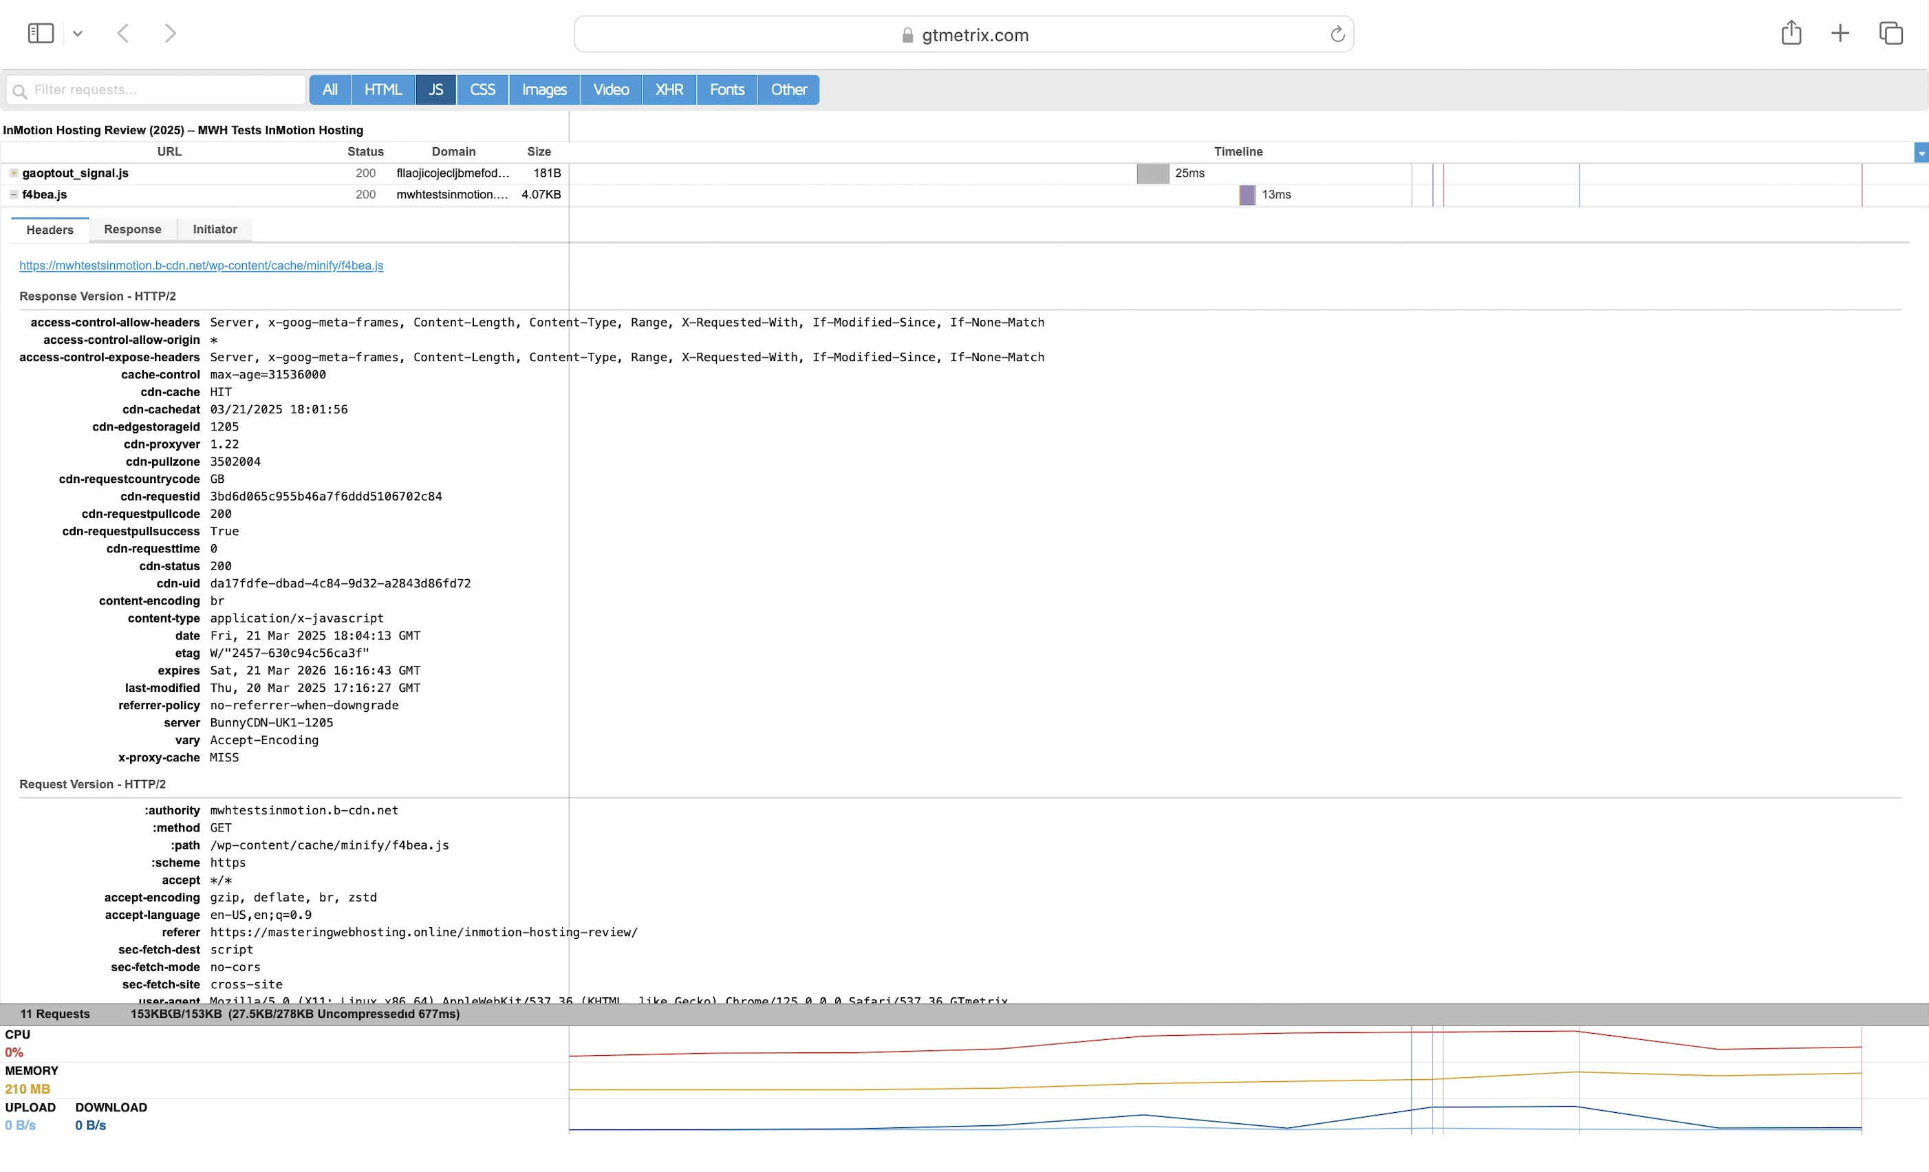Click the lock icon in address bar
Viewport: 1929px width, 1172px height.
point(907,35)
